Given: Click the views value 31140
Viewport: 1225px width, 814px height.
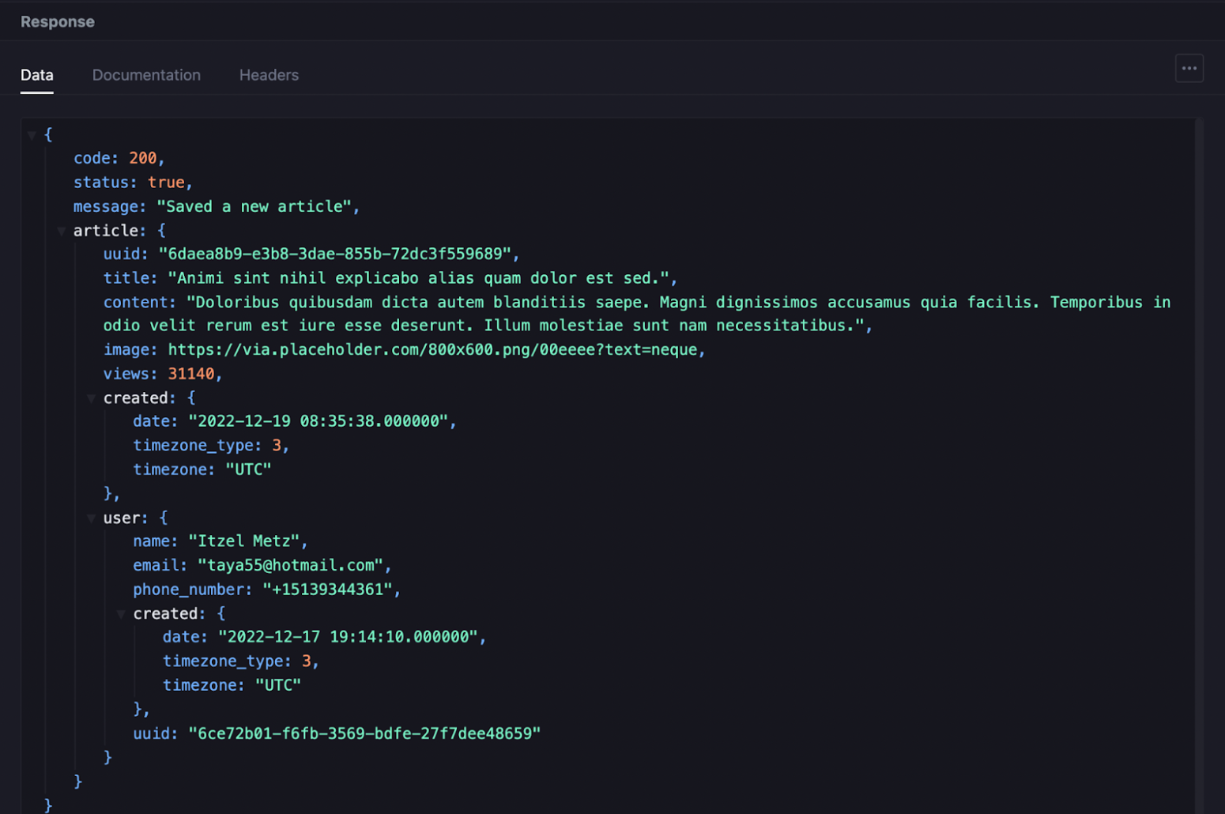Looking at the screenshot, I should (x=191, y=374).
